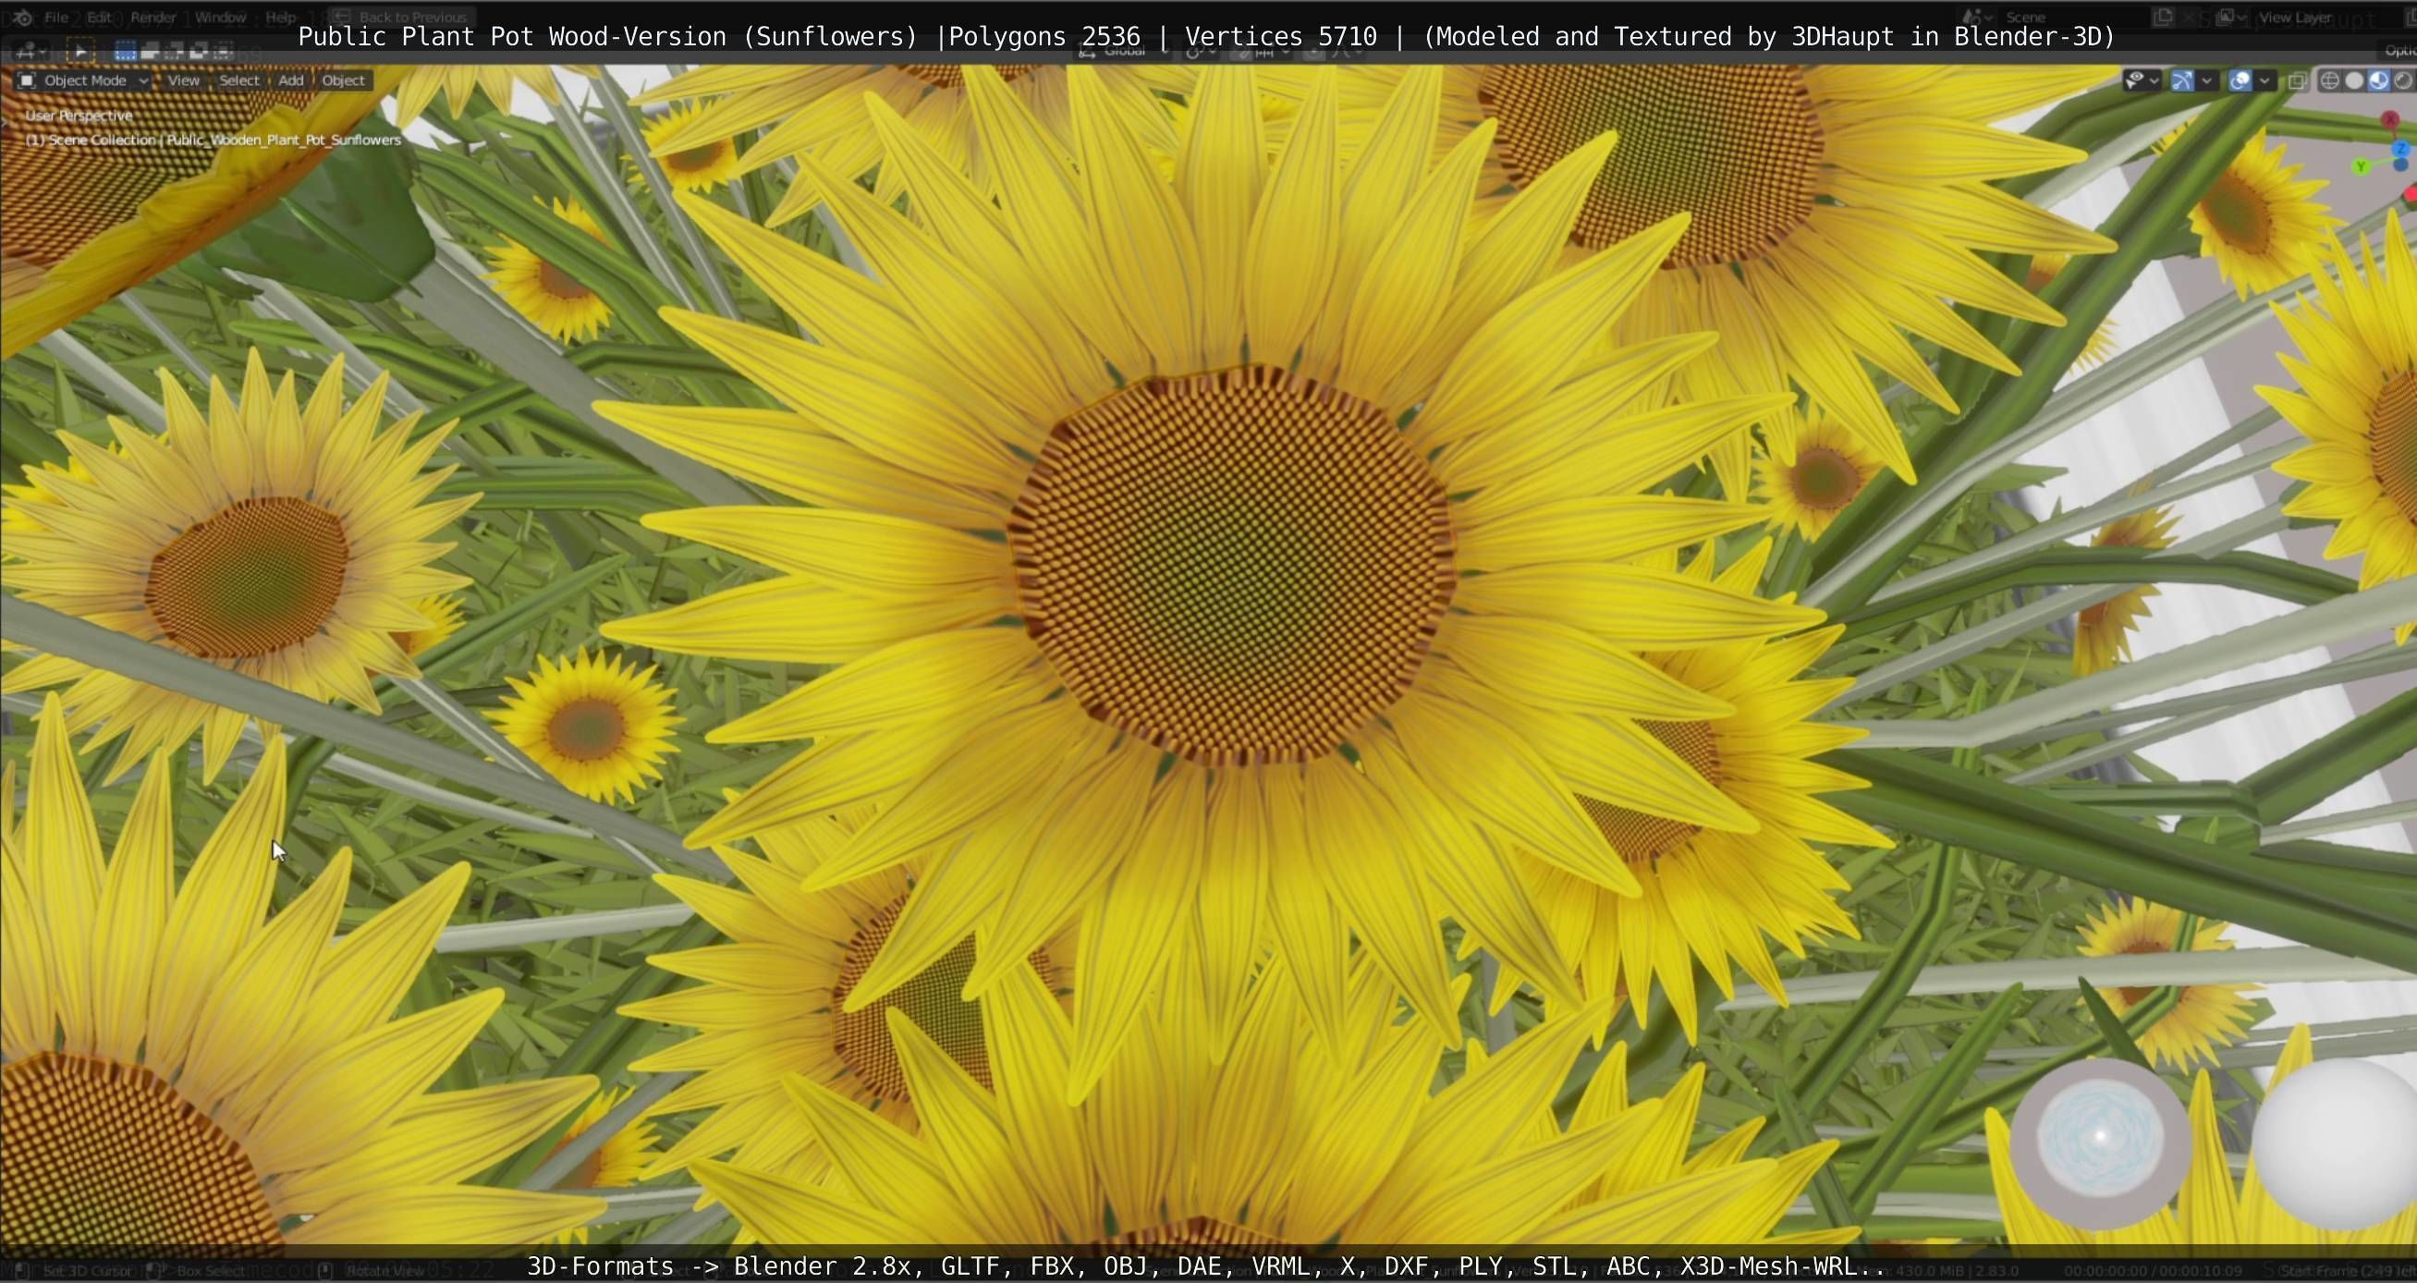Toggle the viewport gizmos button
Viewport: 2417px width, 1283px height.
coord(2182,80)
